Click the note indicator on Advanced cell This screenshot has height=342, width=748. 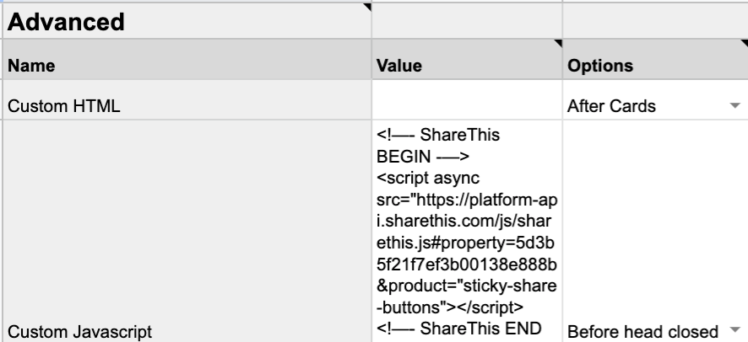366,7
